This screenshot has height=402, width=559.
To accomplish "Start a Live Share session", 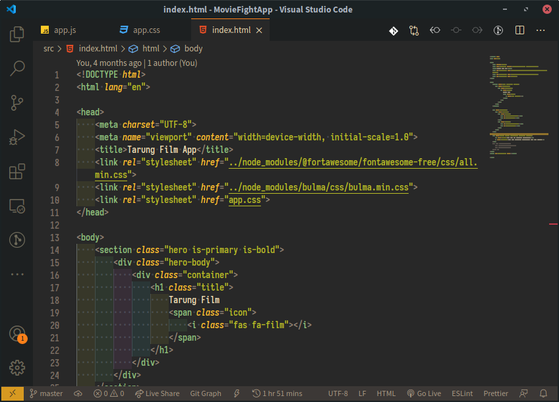I will coord(157,393).
